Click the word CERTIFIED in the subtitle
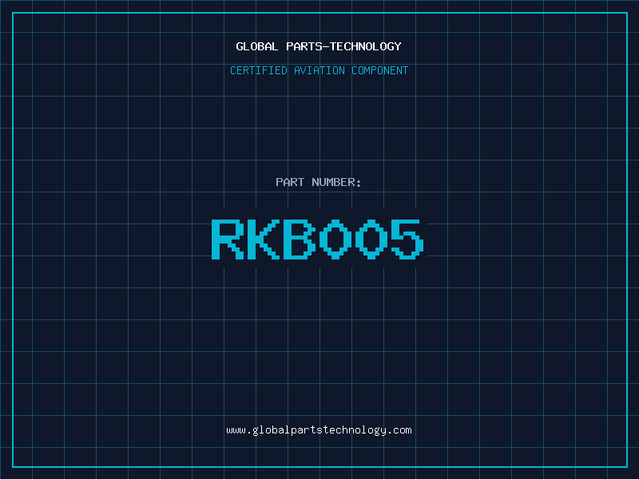The height and width of the screenshot is (479, 639). 257,70
